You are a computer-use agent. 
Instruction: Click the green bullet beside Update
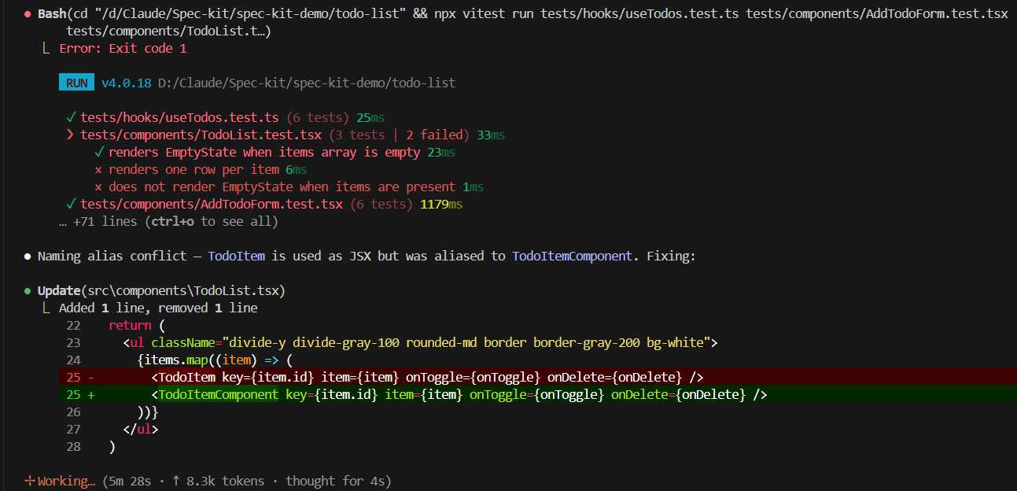tap(28, 290)
